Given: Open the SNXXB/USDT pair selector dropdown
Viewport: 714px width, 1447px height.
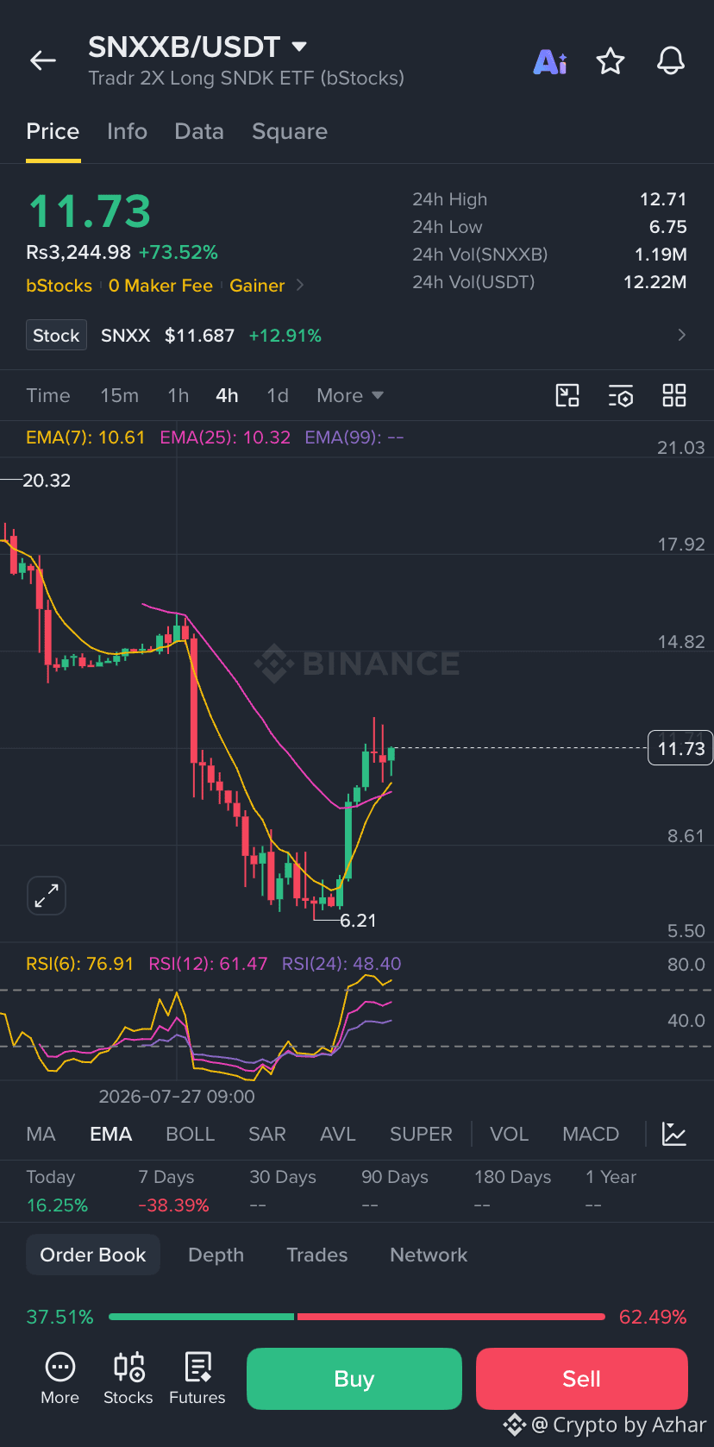Looking at the screenshot, I should pyautogui.click(x=197, y=47).
